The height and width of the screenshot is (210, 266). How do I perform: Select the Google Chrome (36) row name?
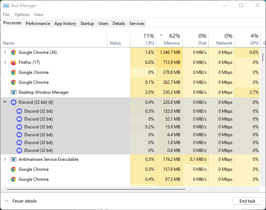(x=38, y=52)
